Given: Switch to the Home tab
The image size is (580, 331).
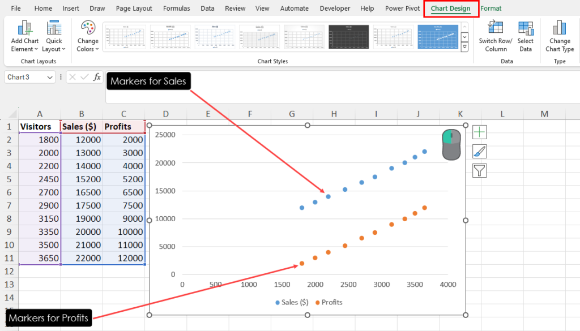Looking at the screenshot, I should (43, 8).
